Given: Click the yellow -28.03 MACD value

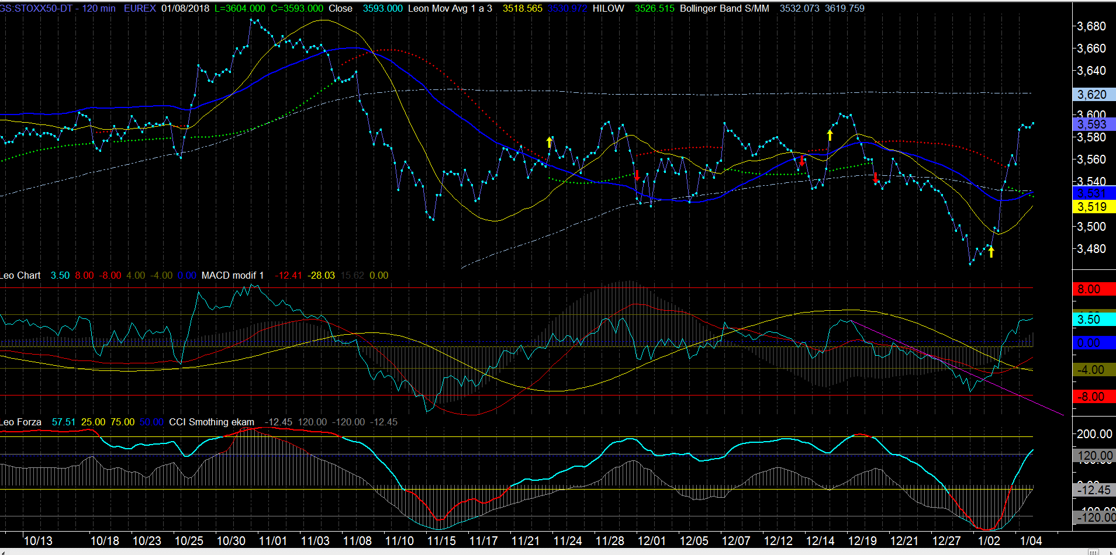Looking at the screenshot, I should (x=322, y=275).
